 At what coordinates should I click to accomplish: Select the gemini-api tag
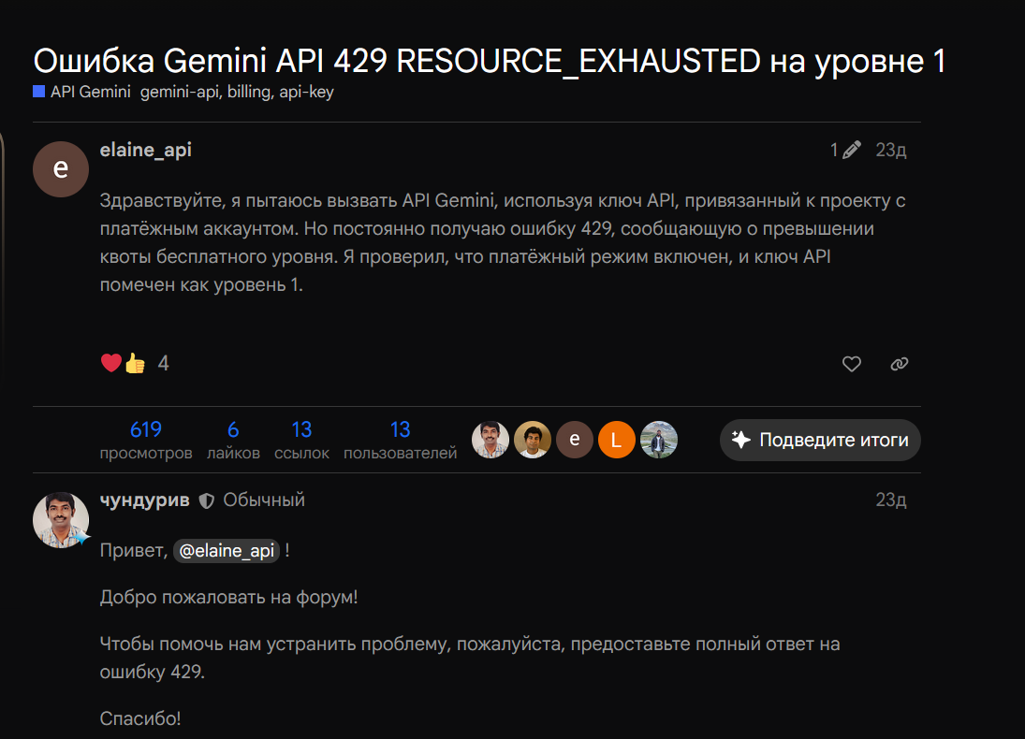(x=180, y=92)
